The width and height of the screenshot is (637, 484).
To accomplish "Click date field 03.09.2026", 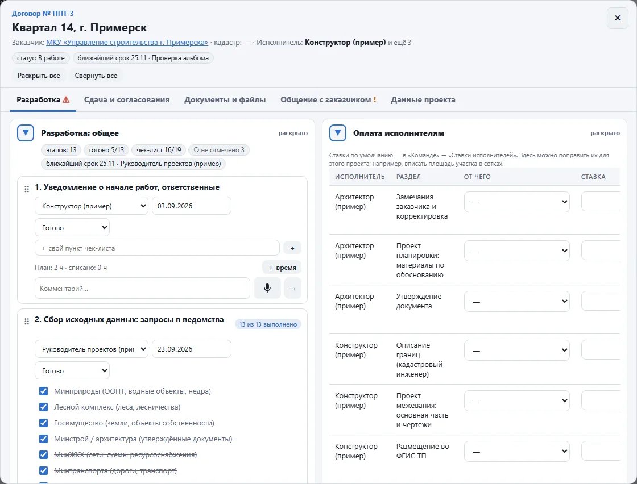I will click(191, 206).
